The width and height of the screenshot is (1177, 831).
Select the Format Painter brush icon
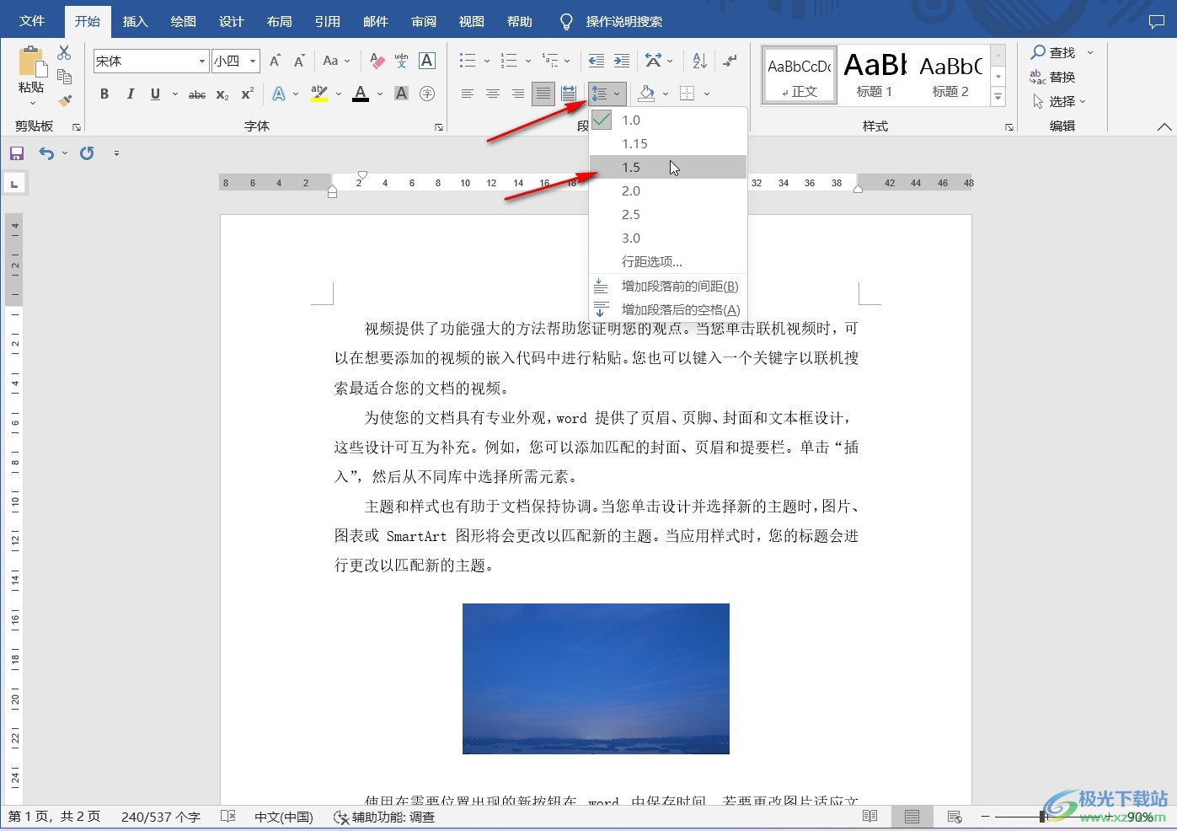64,100
